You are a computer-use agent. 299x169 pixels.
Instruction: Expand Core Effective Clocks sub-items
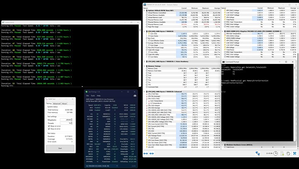point(147,41)
